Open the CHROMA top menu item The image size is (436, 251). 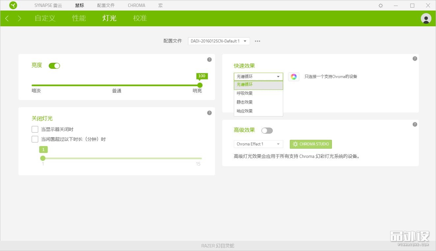(x=136, y=6)
